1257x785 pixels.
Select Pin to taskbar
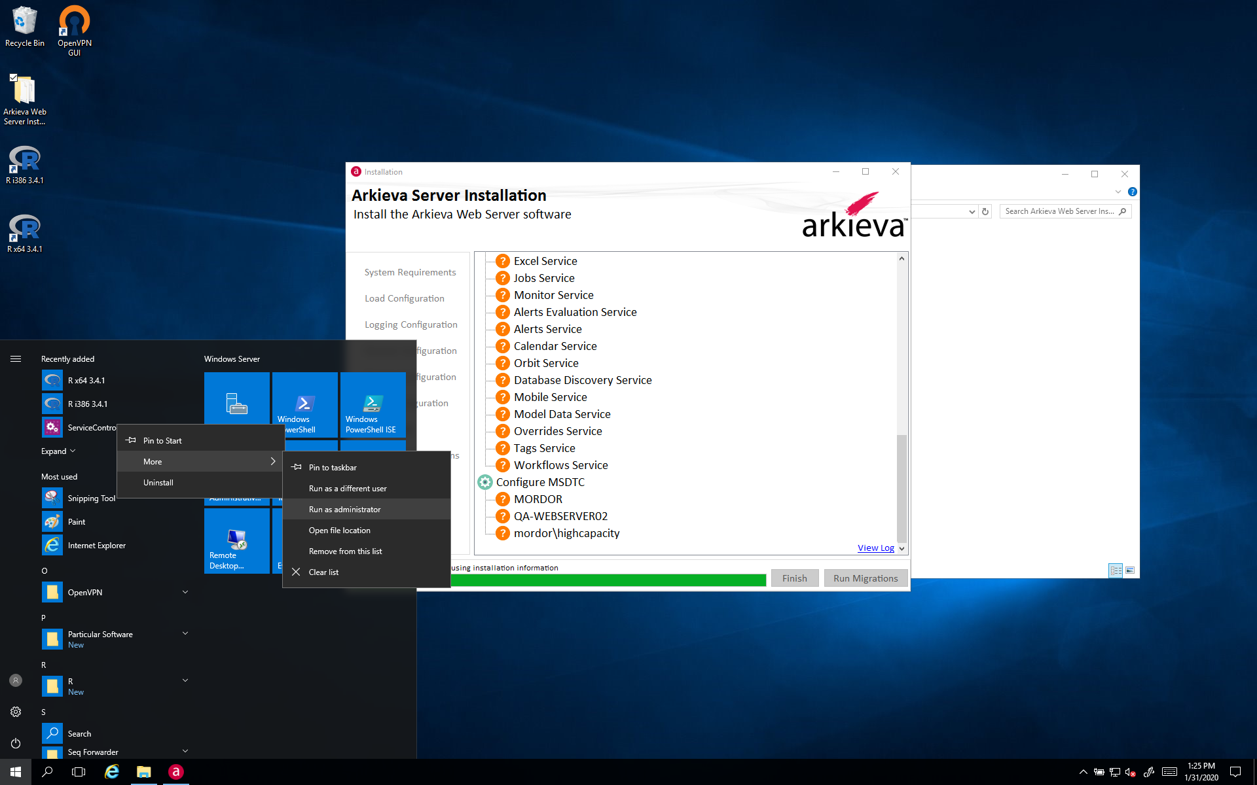367,467
